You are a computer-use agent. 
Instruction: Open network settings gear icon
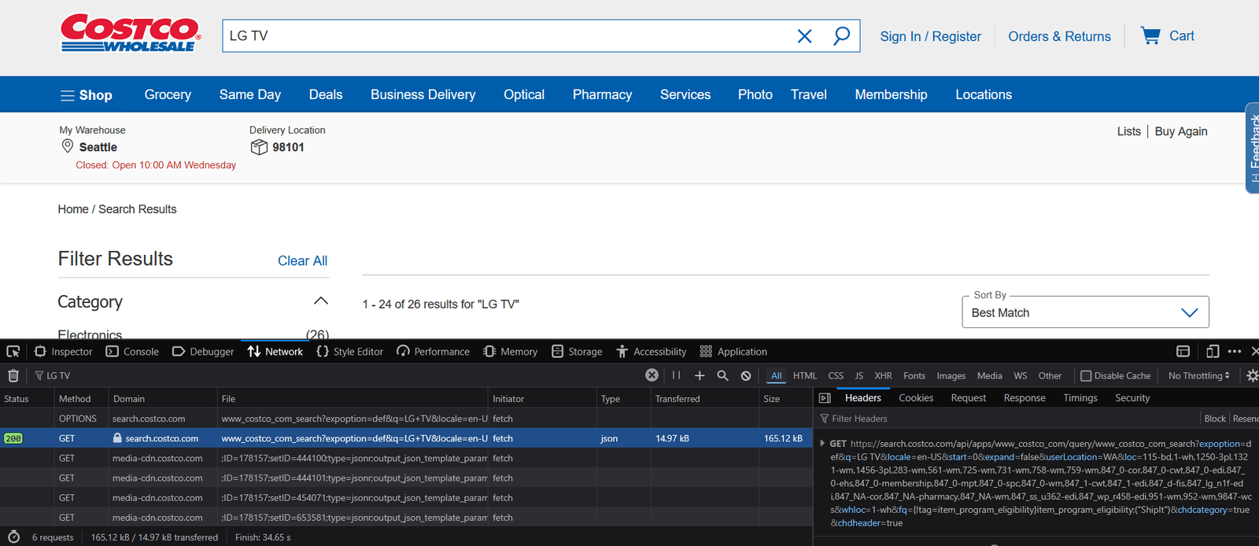point(1252,376)
